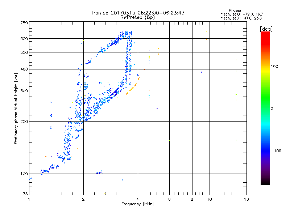Click the x-axis tick label '1'
290x217 pixels.
pos(29,199)
